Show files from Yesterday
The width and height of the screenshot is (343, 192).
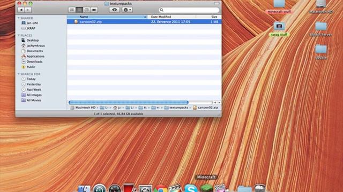[31, 84]
